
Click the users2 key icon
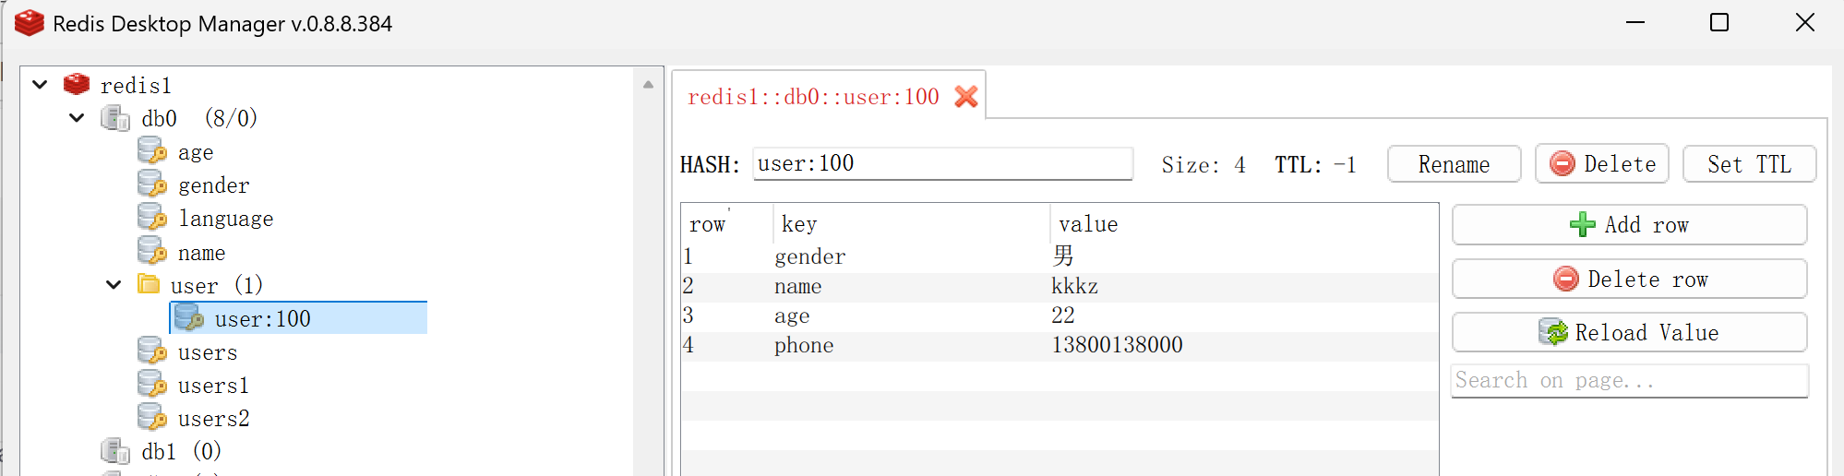click(152, 418)
